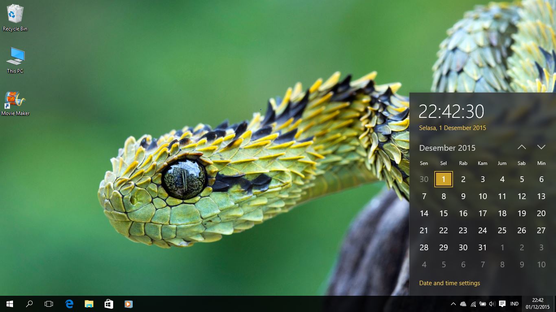Open the Start menu
This screenshot has width=556, height=312.
click(9, 303)
